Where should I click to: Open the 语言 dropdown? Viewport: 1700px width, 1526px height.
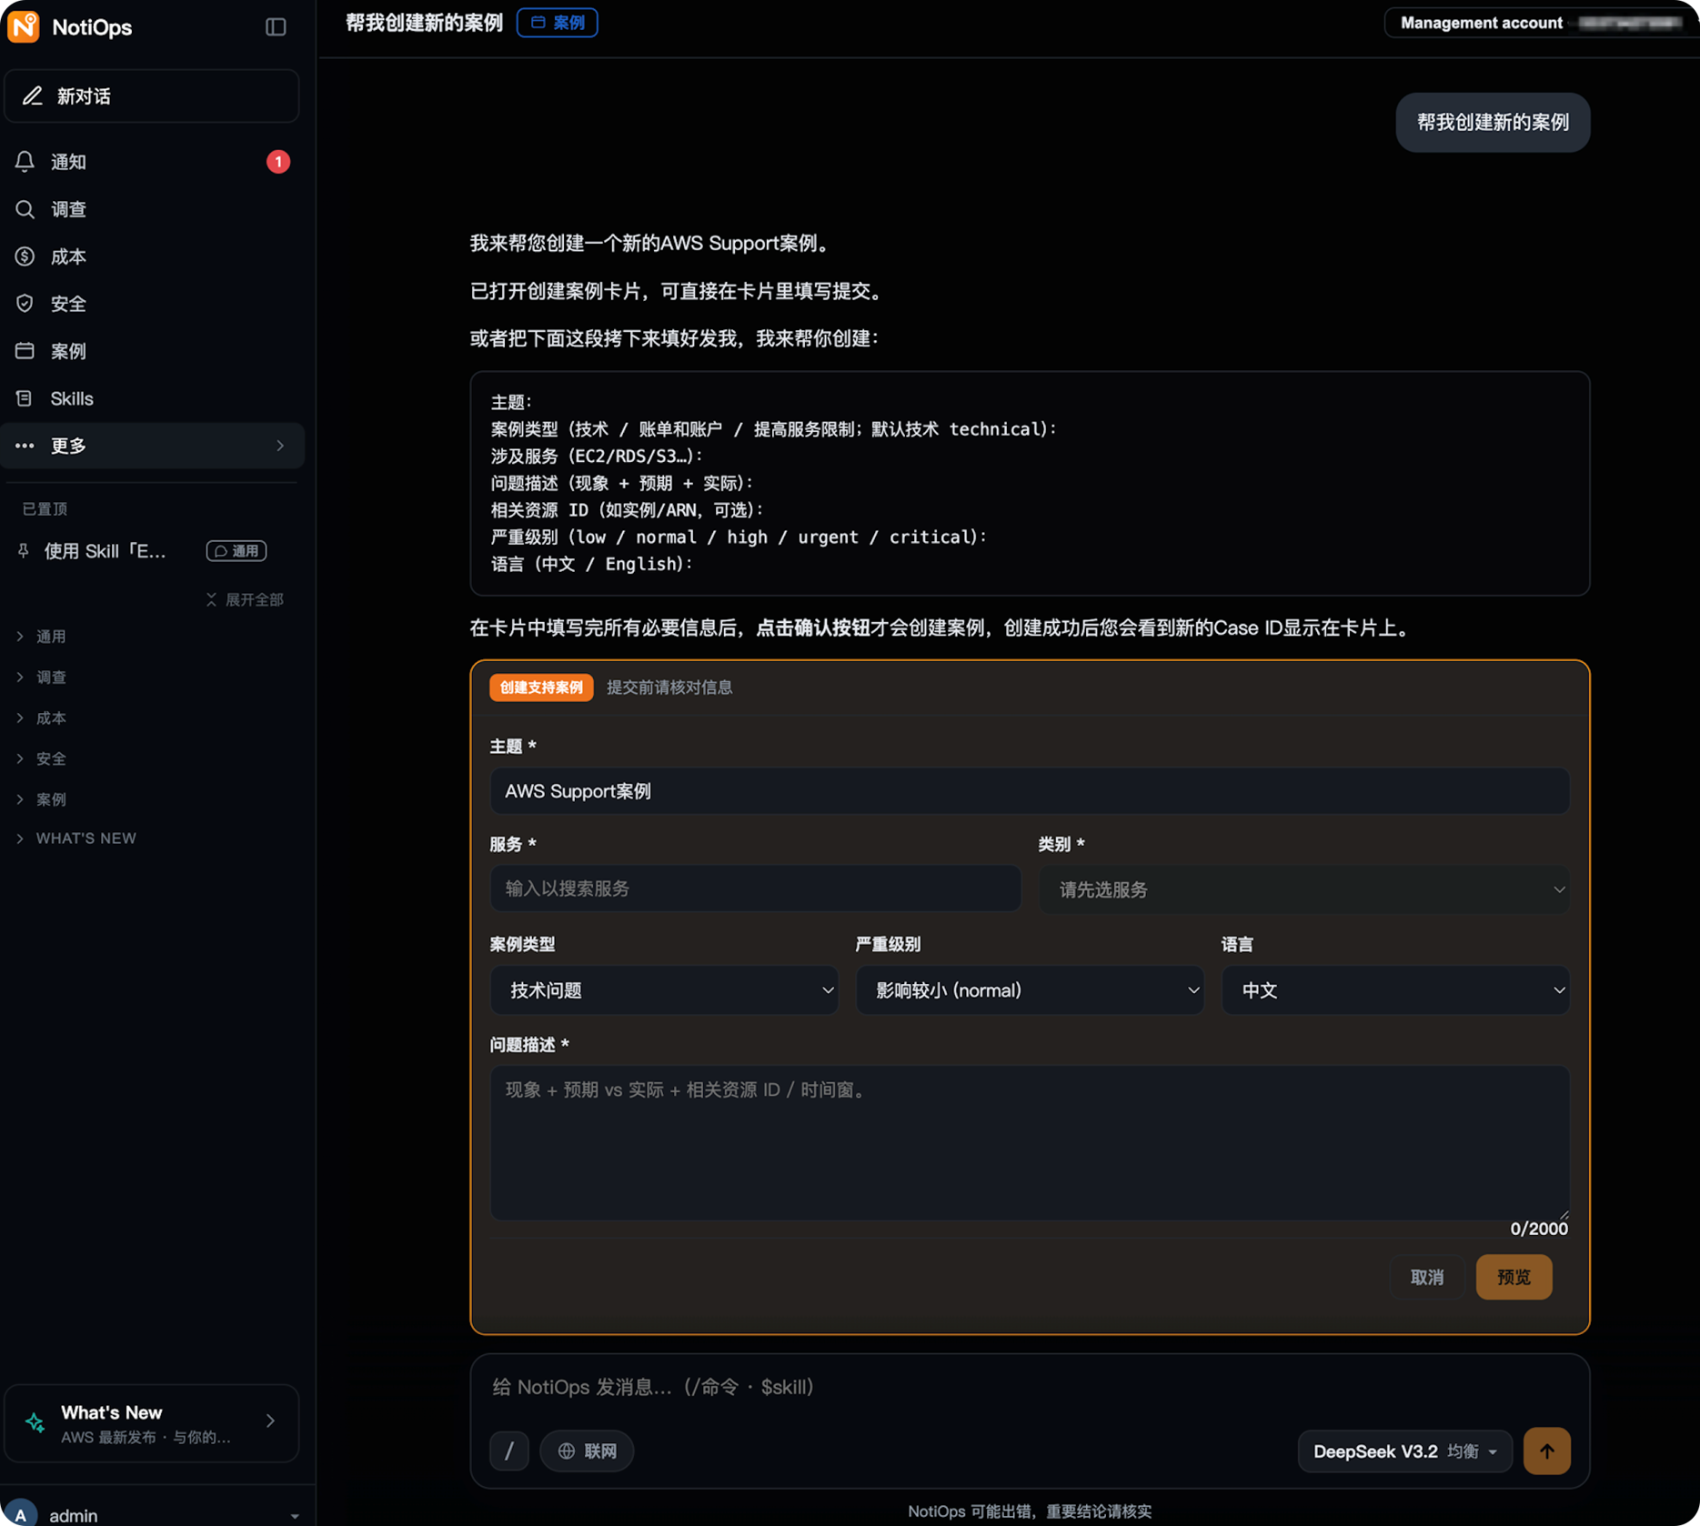point(1395,990)
